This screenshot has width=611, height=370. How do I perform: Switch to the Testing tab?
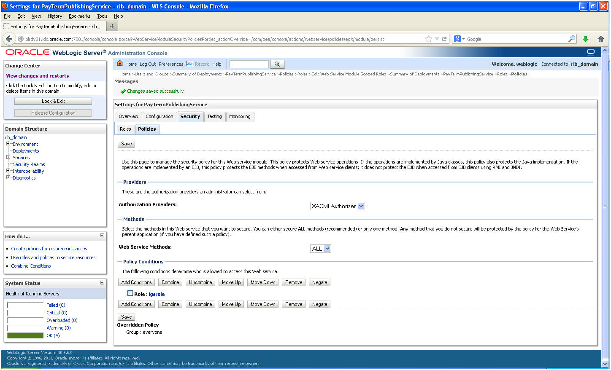(x=214, y=116)
